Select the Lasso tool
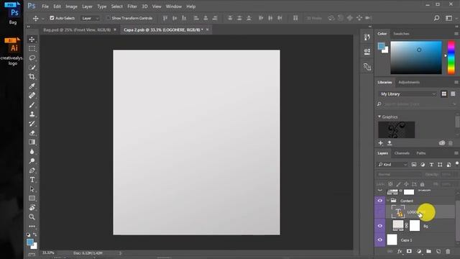The width and height of the screenshot is (460, 259). [x=32, y=58]
